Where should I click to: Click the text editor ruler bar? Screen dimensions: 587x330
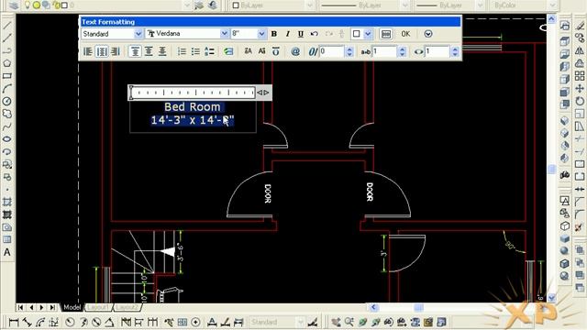tap(194, 92)
